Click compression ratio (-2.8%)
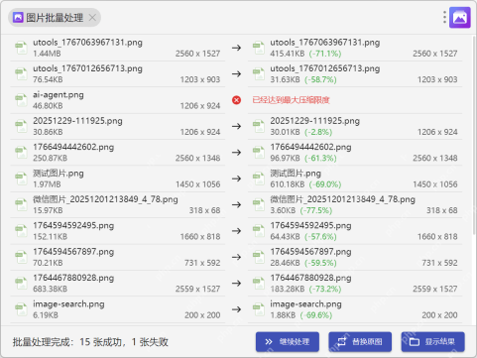477x358 pixels. tap(318, 132)
